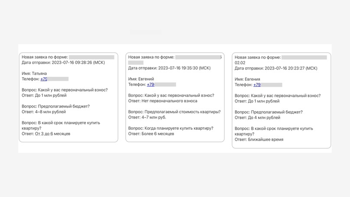Click the '02.02' text in Евгения's card
Viewport: 350px width, 197px height.
[x=240, y=62]
